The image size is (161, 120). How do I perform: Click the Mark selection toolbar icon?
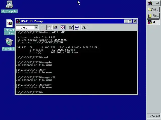point(44,27)
